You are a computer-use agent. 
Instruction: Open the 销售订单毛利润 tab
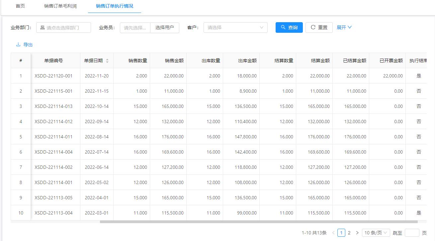click(60, 6)
